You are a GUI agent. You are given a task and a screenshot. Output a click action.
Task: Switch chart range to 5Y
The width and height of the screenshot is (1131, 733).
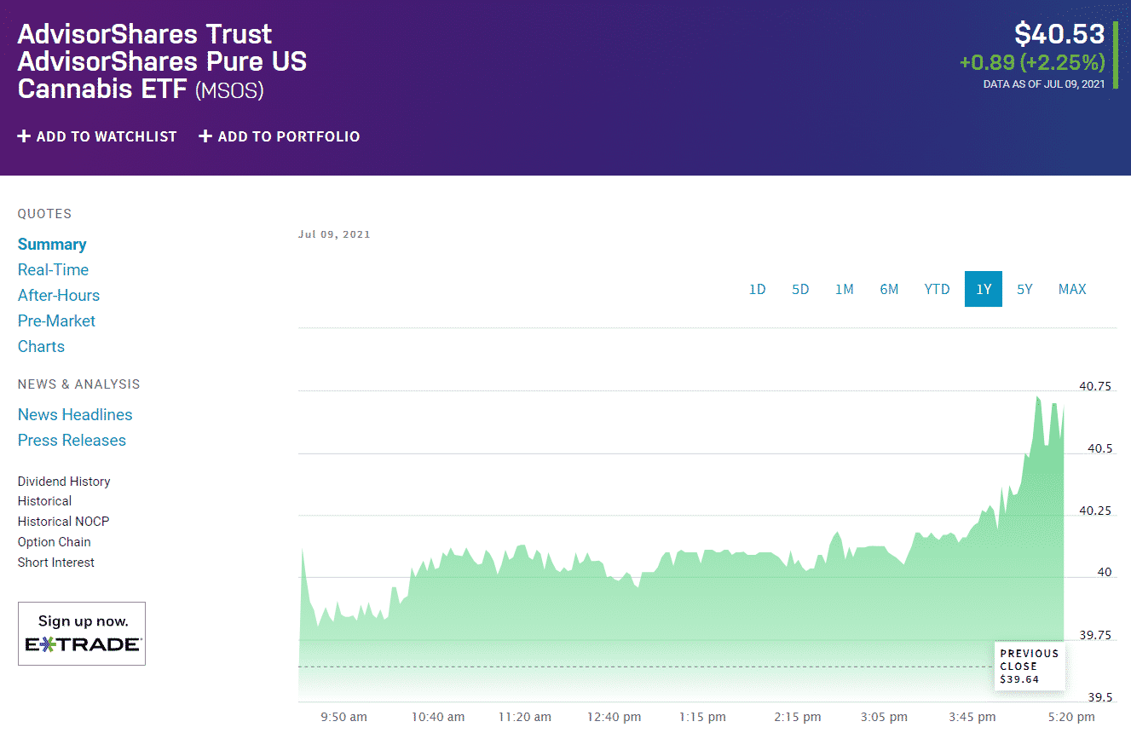tap(1024, 289)
